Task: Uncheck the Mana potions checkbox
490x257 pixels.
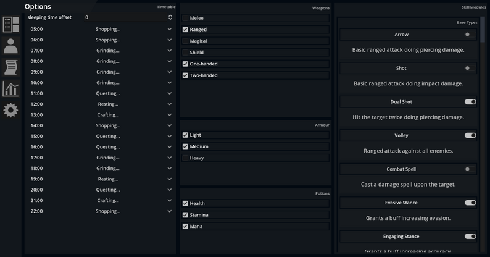Action: (185, 227)
